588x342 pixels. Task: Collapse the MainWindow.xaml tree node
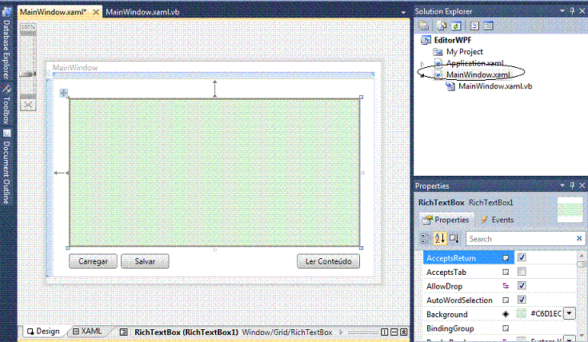click(422, 74)
